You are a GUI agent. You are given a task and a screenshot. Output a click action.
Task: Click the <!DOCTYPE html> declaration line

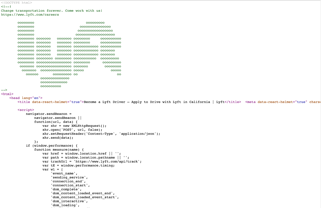point(17,3)
